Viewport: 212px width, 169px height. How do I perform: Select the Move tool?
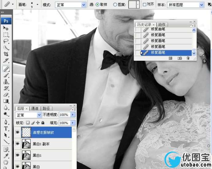[x=6, y=28]
